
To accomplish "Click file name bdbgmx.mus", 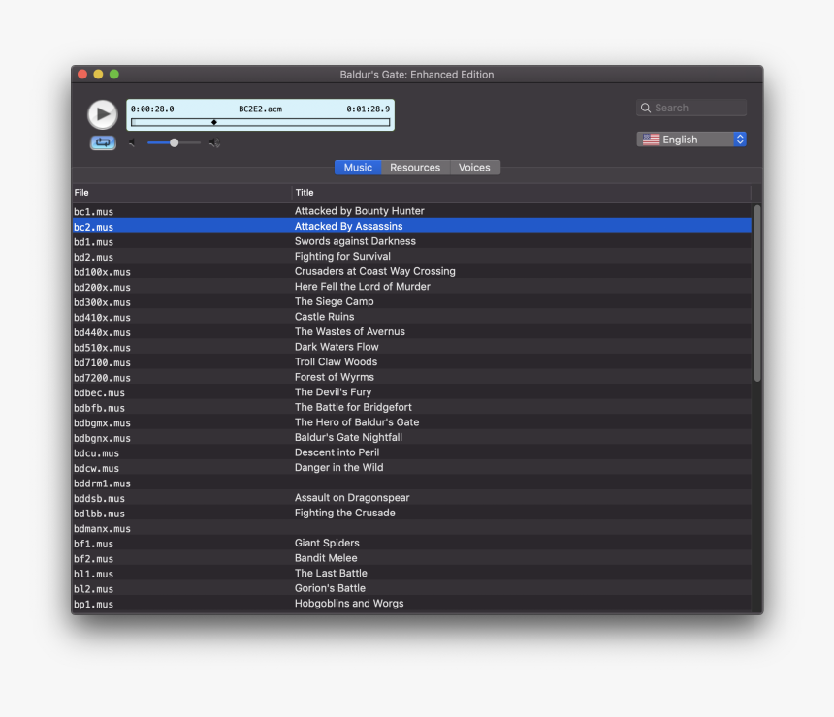I will (102, 423).
